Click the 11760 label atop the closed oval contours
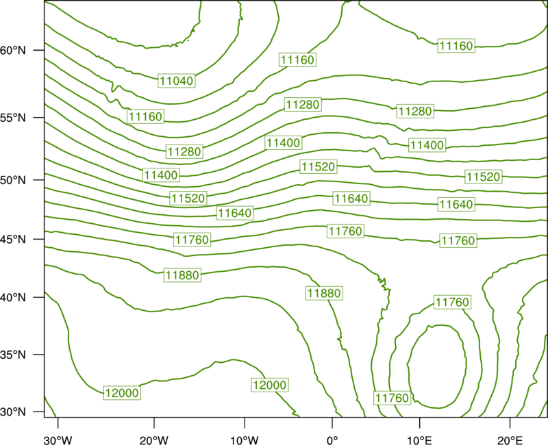The height and width of the screenshot is (445, 548). [x=452, y=302]
